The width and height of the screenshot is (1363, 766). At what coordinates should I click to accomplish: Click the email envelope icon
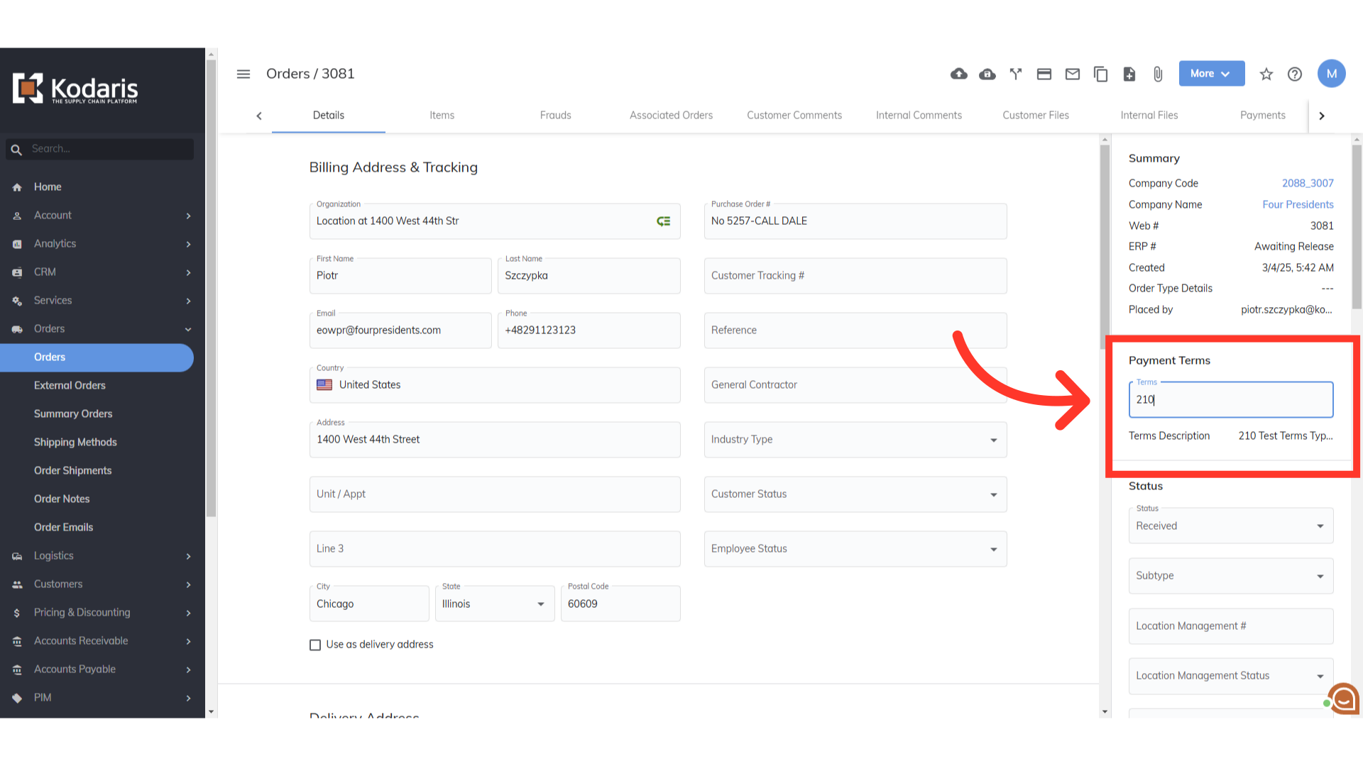click(1073, 74)
